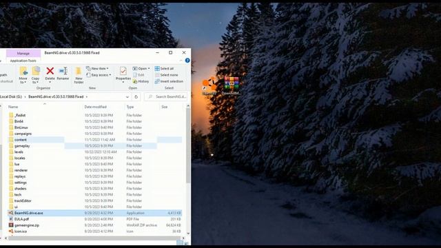Sort files by Size column header
The width and height of the screenshot is (441, 248).
tap(164, 107)
